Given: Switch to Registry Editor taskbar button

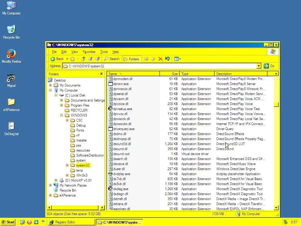Looking at the screenshot, I should [x=71, y=222].
